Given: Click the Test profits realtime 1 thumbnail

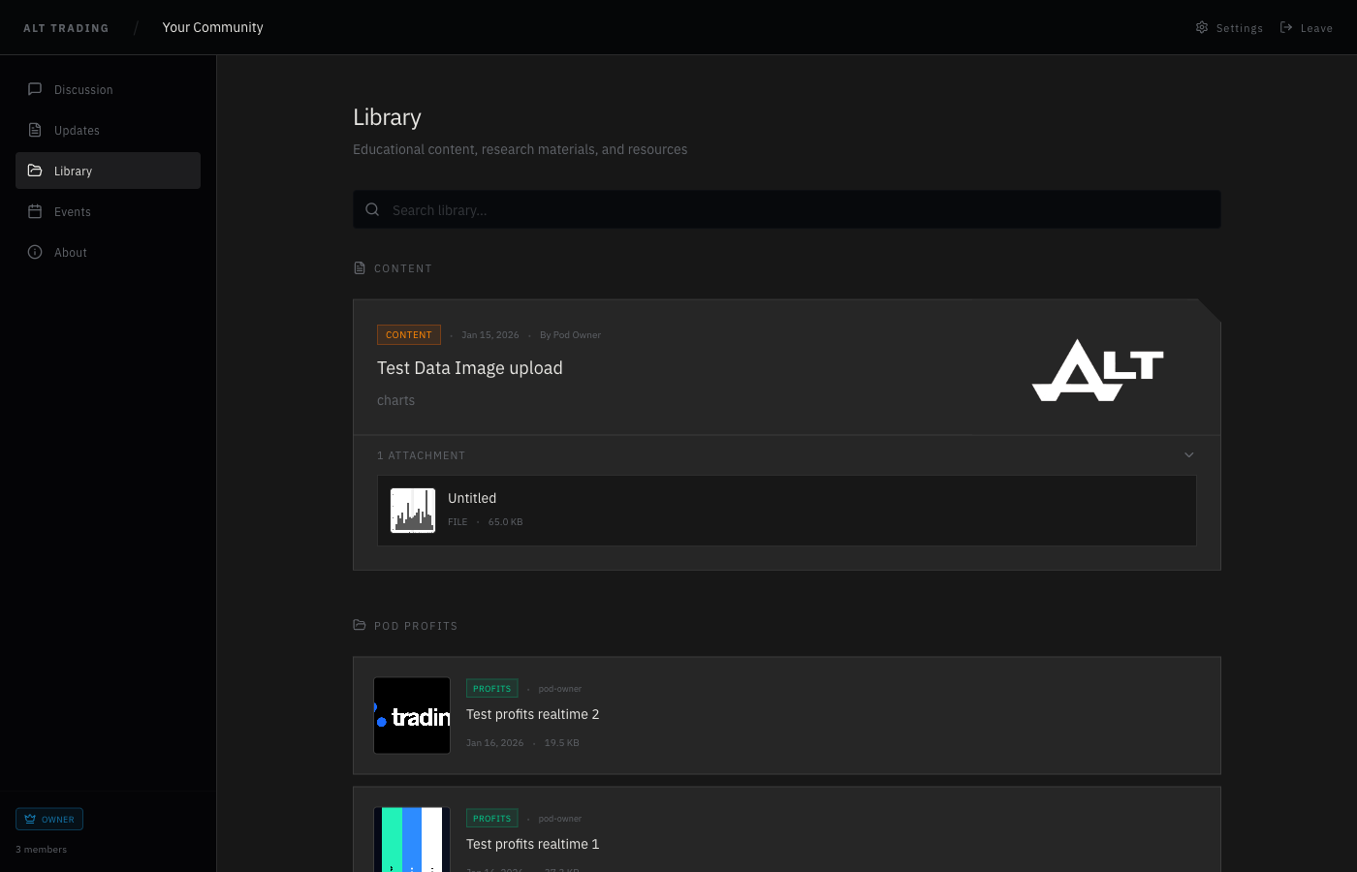Looking at the screenshot, I should point(412,839).
